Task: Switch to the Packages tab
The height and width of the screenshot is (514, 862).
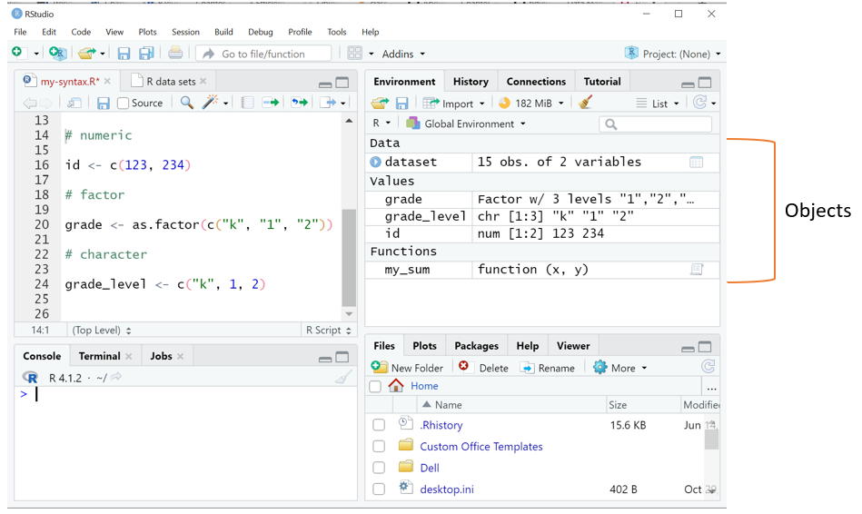Action: pos(476,346)
